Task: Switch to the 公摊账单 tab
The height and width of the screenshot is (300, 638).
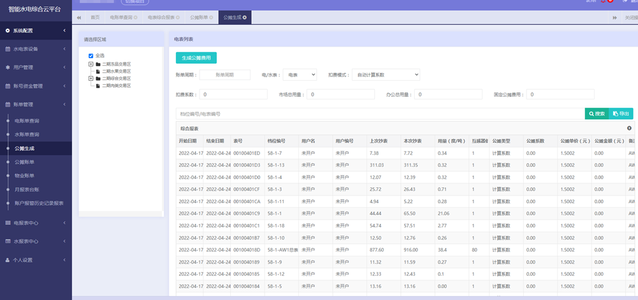Action: click(x=199, y=17)
